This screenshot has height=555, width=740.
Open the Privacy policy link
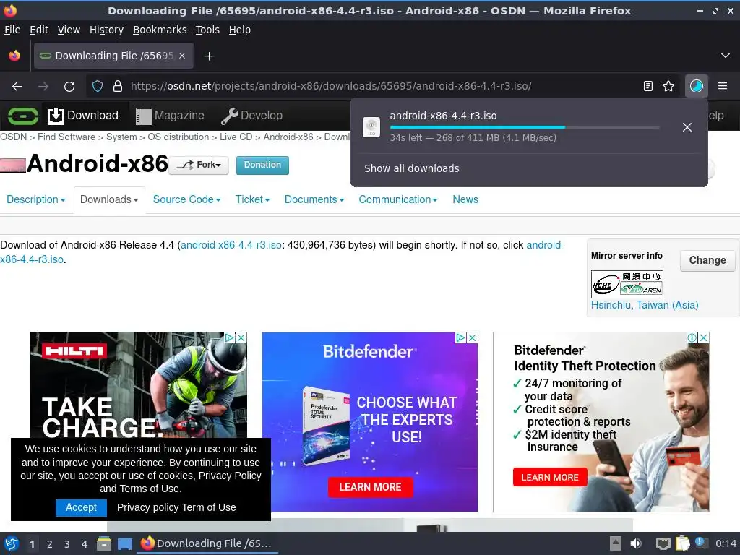[147, 507]
